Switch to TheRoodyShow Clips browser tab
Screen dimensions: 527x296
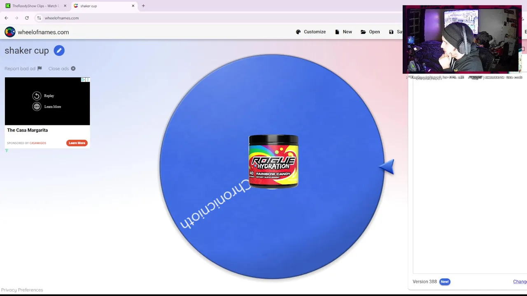35,6
